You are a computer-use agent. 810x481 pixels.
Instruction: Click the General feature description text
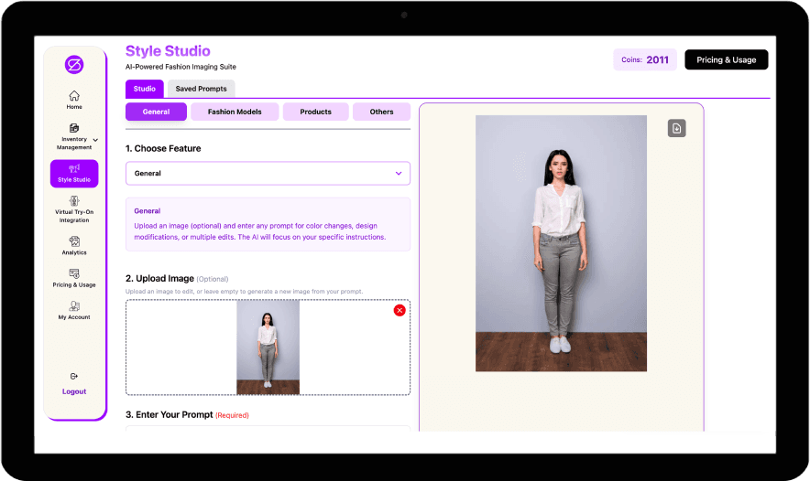tap(260, 231)
